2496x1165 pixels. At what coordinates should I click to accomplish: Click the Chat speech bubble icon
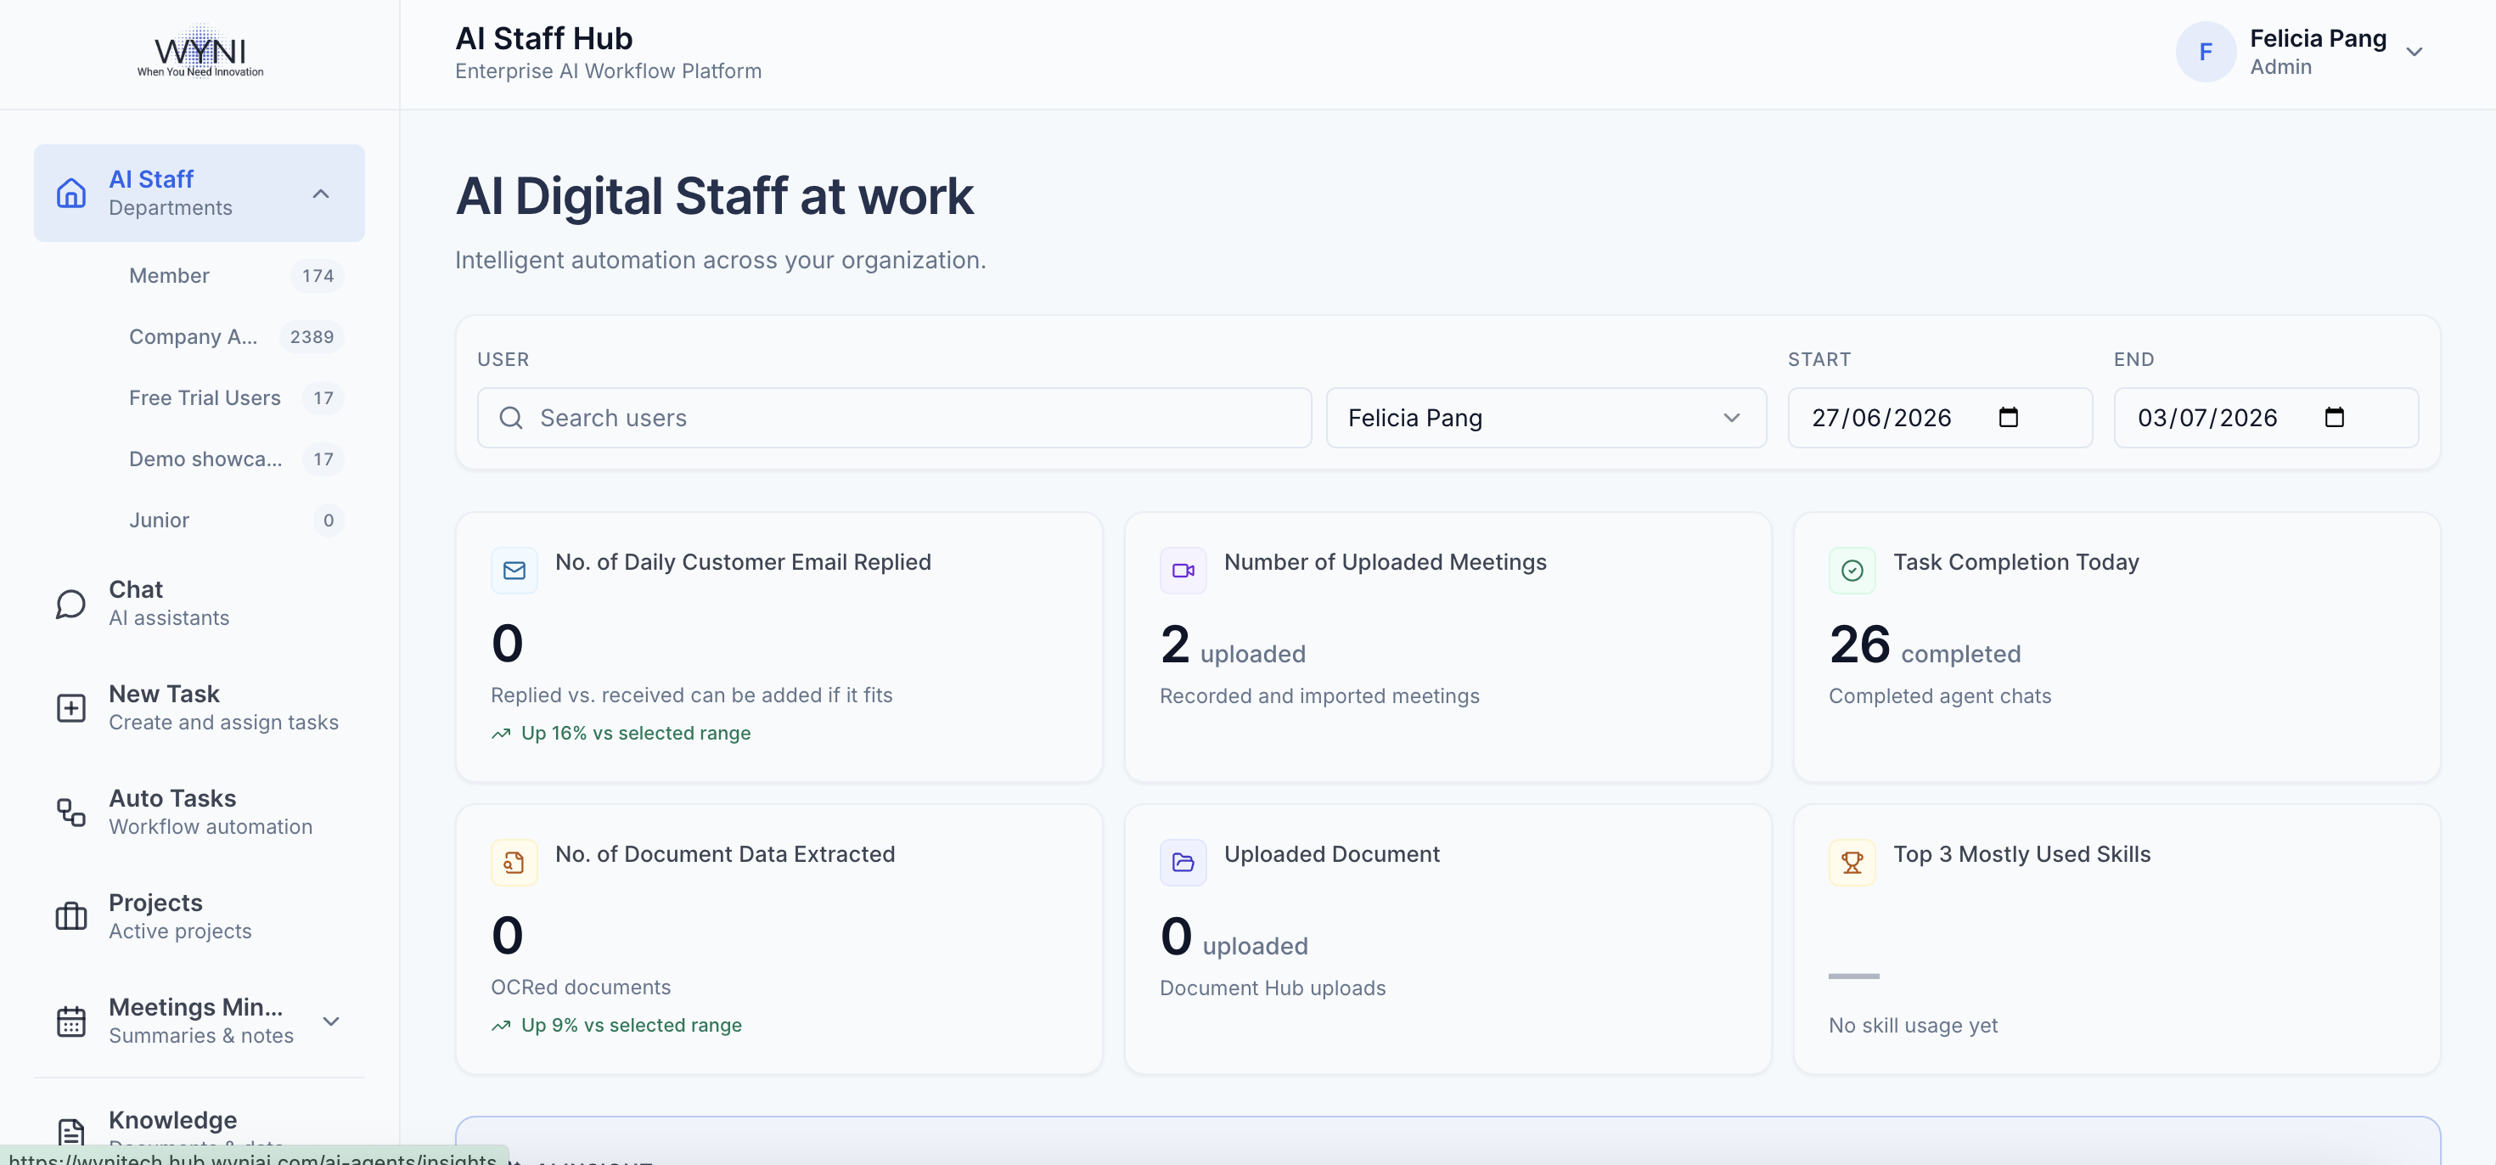(x=70, y=604)
